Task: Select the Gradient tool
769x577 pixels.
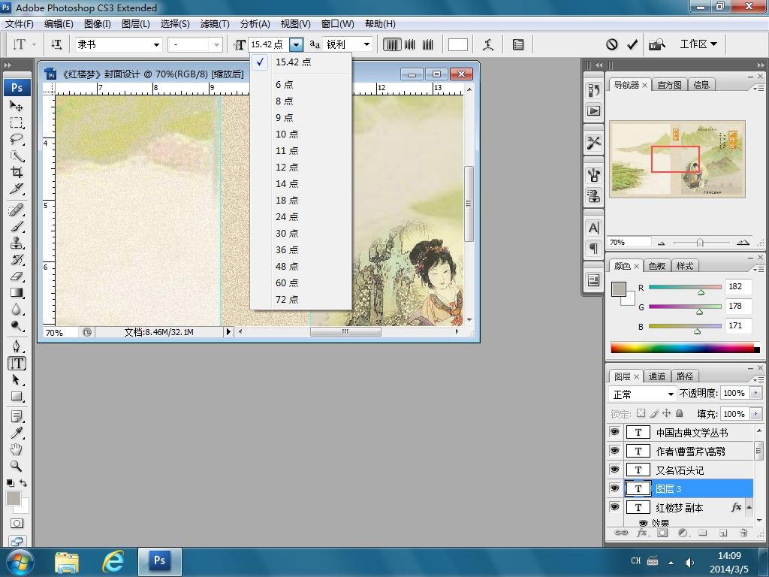Action: 17,294
